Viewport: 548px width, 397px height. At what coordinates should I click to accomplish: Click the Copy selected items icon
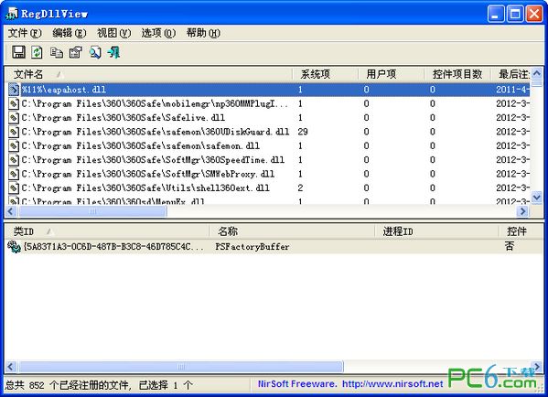pos(57,52)
